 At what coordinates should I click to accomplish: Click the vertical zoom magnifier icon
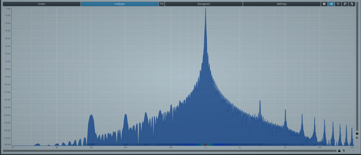(357, 138)
